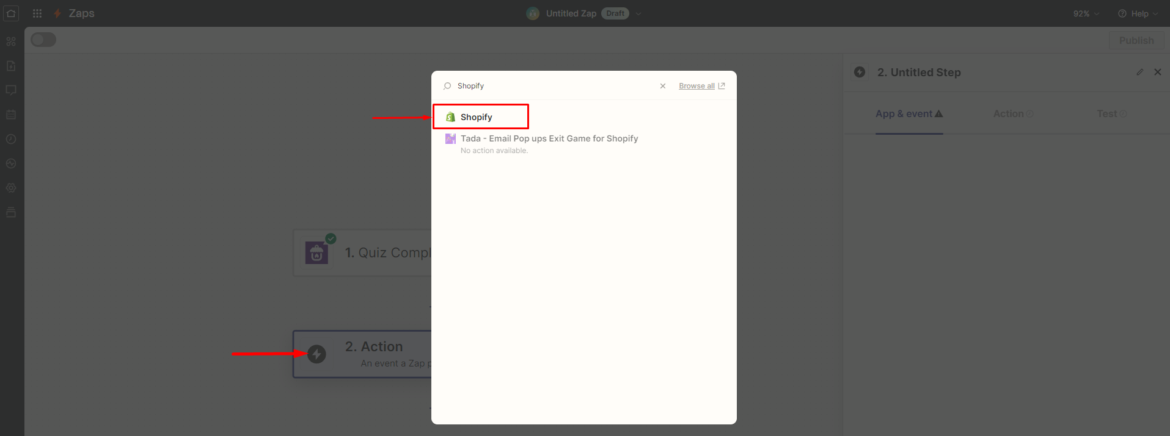This screenshot has width=1170, height=436.
Task: Click the lightning icon in Action step
Action: 316,354
